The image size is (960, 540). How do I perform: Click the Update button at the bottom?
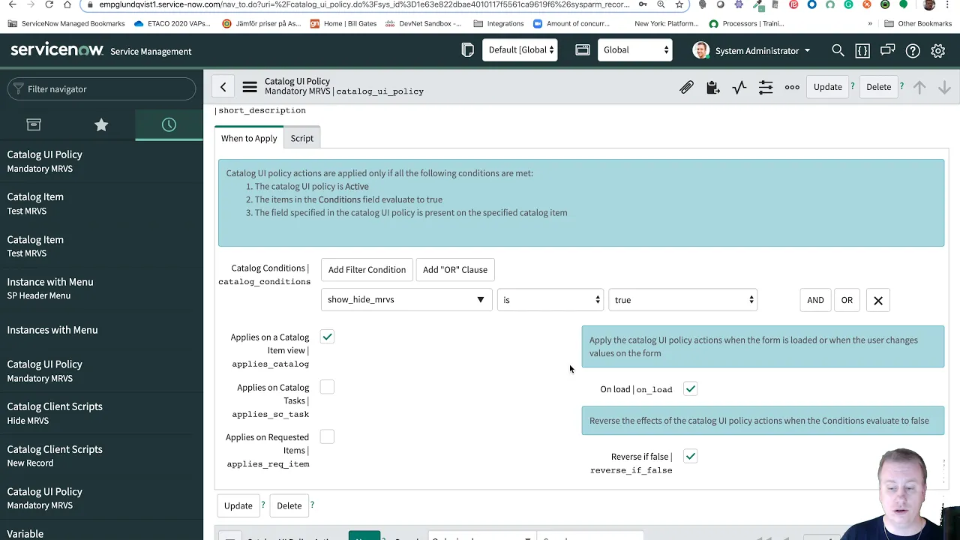tap(238, 505)
